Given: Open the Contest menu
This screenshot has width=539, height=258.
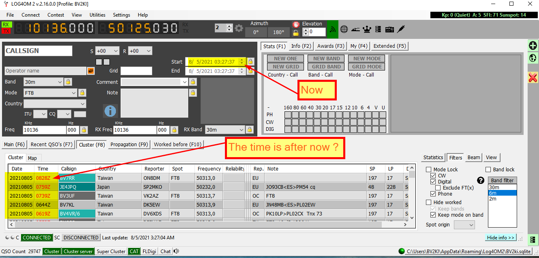Looking at the screenshot, I should coord(56,15).
